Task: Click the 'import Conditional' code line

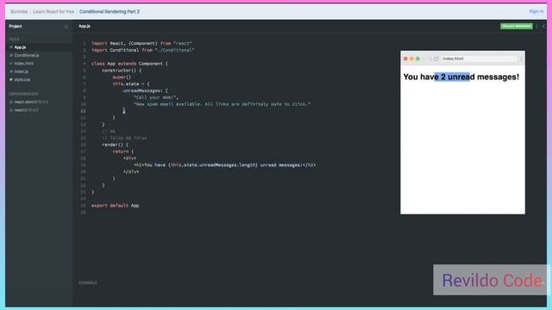Action: tap(142, 50)
